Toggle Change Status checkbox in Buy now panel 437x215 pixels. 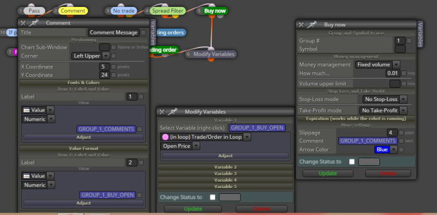(352, 162)
